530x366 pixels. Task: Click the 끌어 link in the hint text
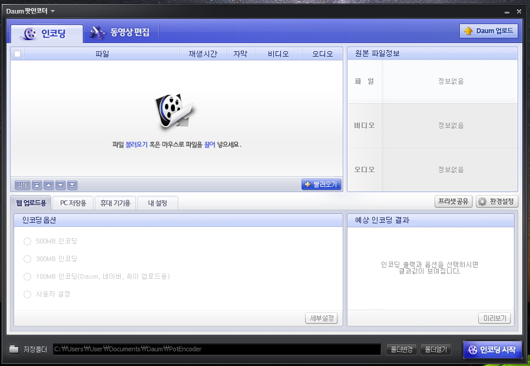point(210,144)
